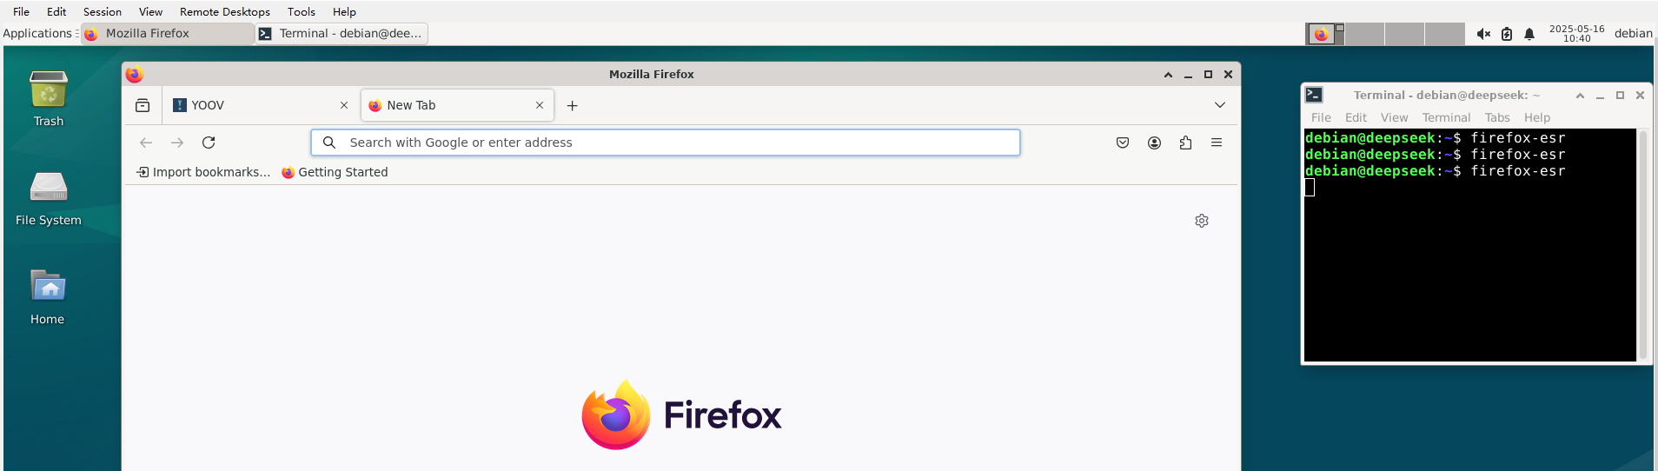Open the Terminal window View menu
The height and width of the screenshot is (471, 1658).
tap(1394, 117)
